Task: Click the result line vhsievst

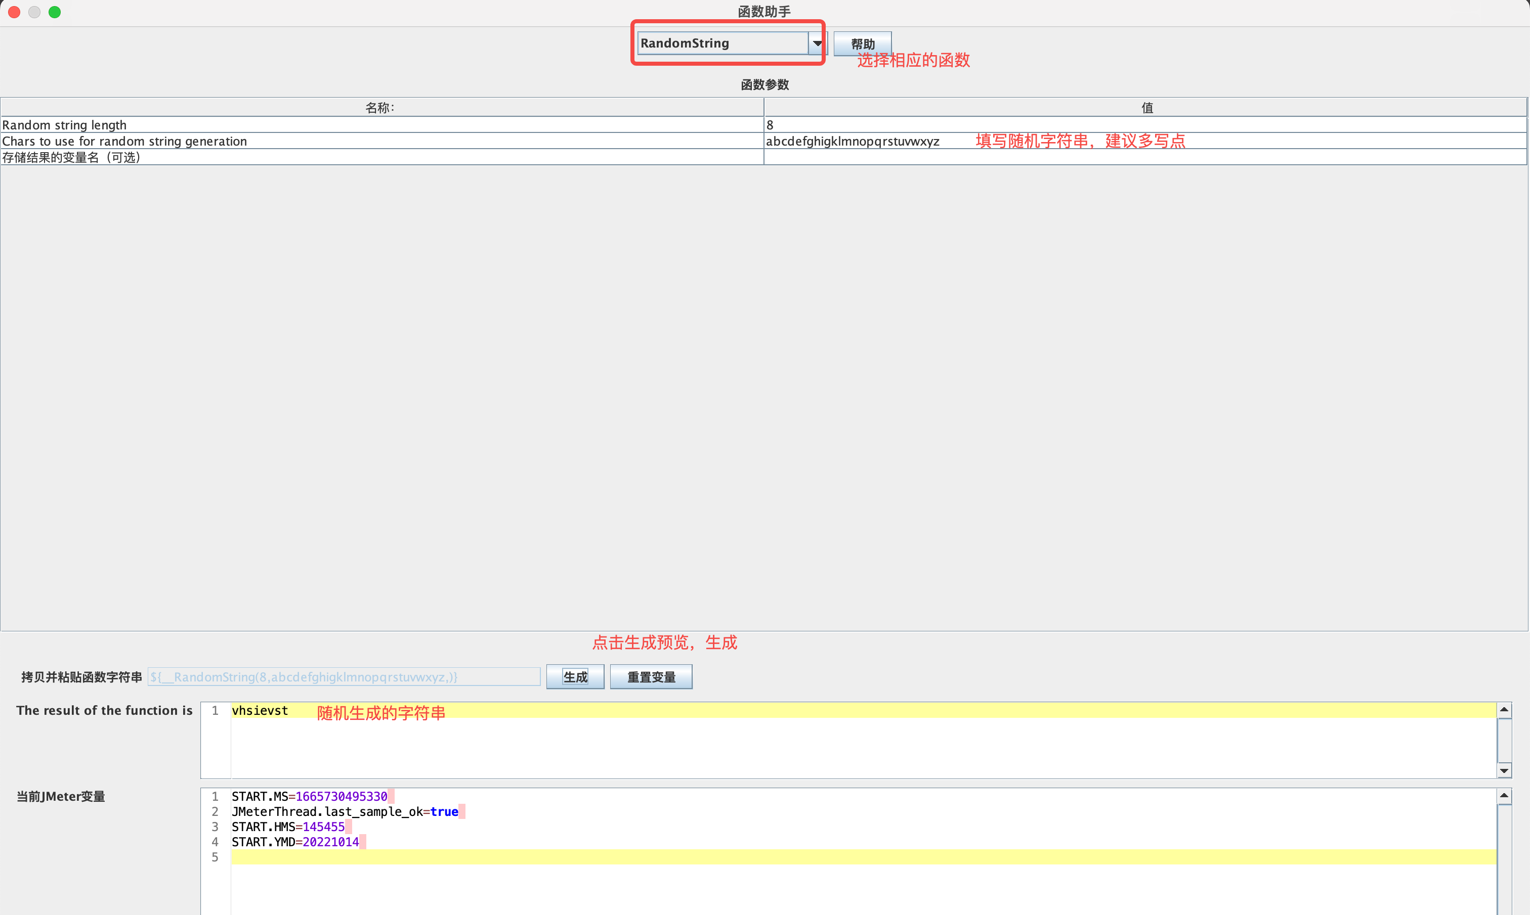Action: click(260, 710)
